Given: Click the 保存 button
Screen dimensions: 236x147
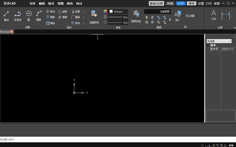Looking at the screenshot, I should [192, 4].
